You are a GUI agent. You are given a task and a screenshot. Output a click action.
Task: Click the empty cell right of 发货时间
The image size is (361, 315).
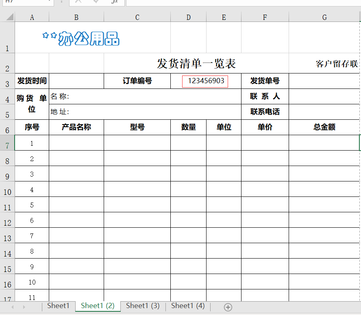76,81
